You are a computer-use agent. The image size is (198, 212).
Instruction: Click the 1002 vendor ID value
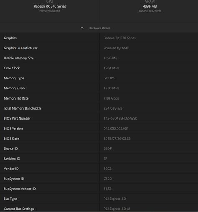pyautogui.click(x=107, y=169)
